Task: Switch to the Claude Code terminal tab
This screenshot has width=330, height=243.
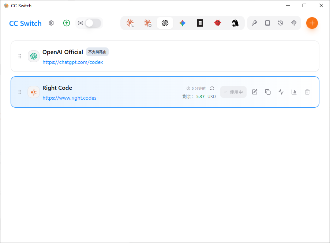Action: pos(130,23)
